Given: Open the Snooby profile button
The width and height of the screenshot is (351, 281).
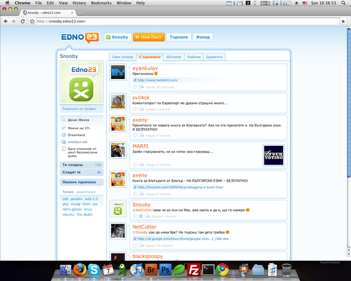Looking at the screenshot, I should (x=117, y=37).
